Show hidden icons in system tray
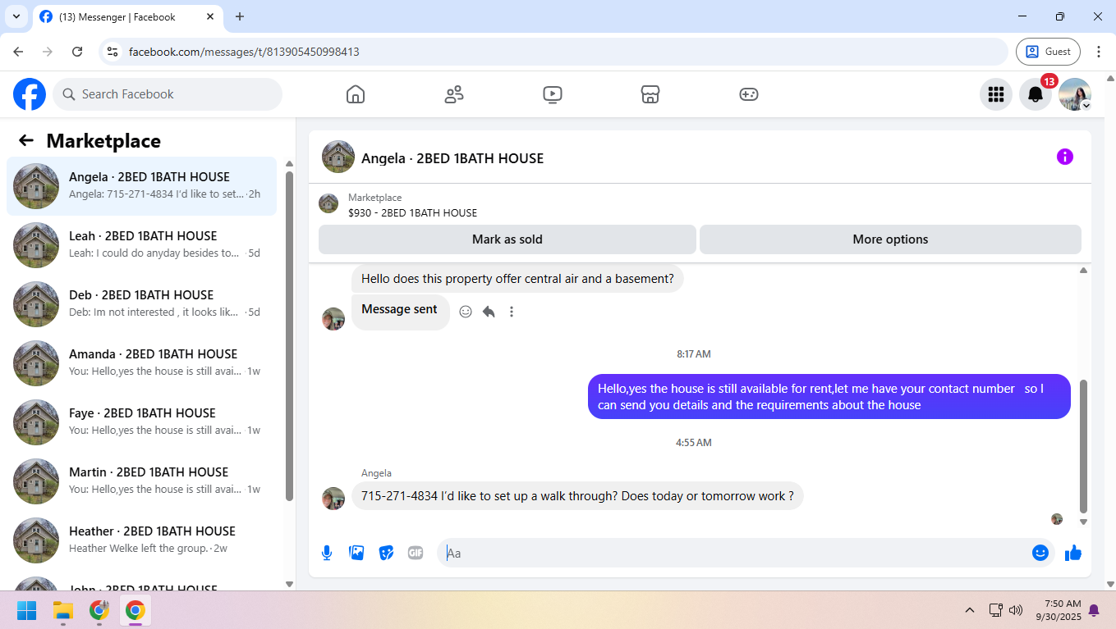Image resolution: width=1116 pixels, height=629 pixels. click(970, 610)
